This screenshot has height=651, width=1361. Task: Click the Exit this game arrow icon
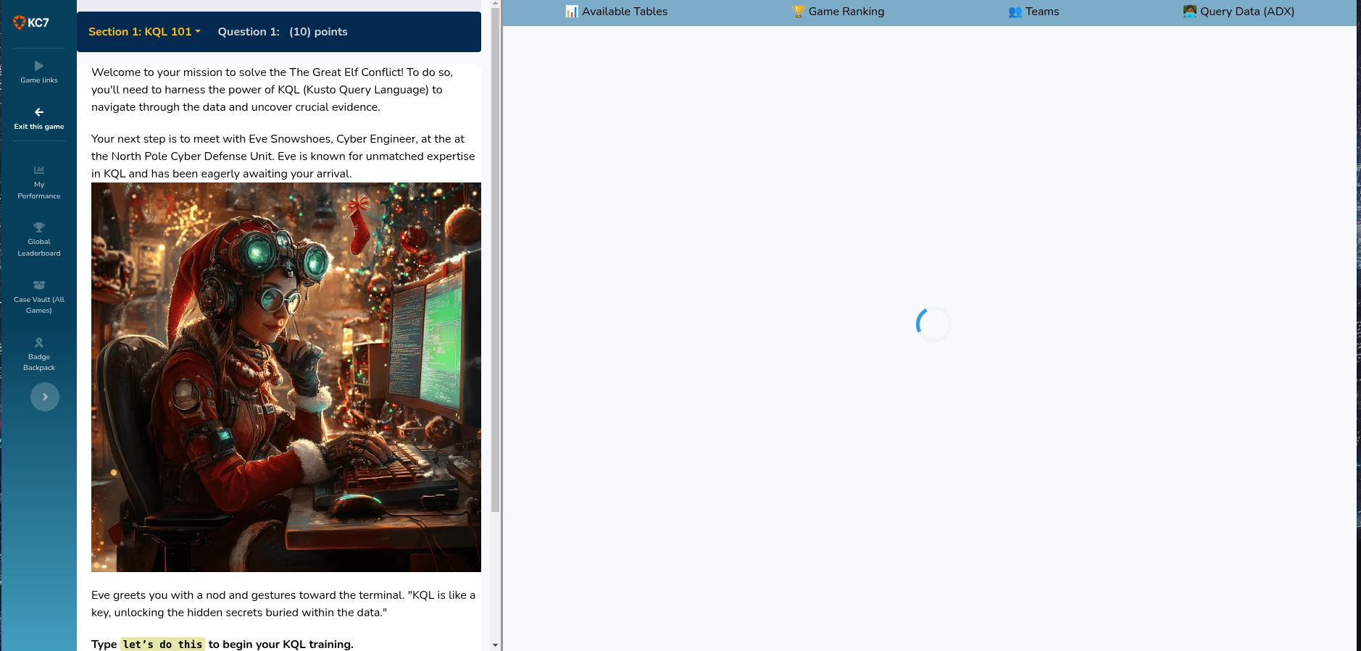coord(39,112)
